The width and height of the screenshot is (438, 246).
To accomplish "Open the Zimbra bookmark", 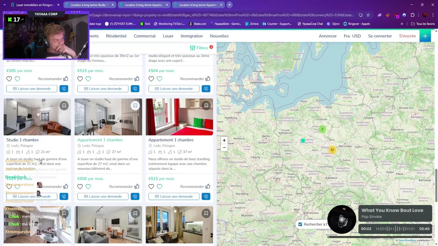I will click(x=252, y=24).
